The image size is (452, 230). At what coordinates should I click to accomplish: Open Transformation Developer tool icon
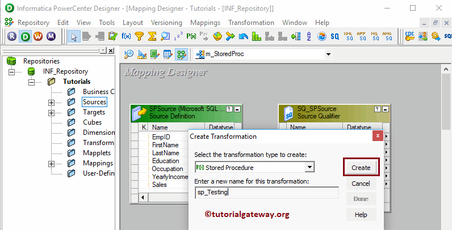pos(155,54)
